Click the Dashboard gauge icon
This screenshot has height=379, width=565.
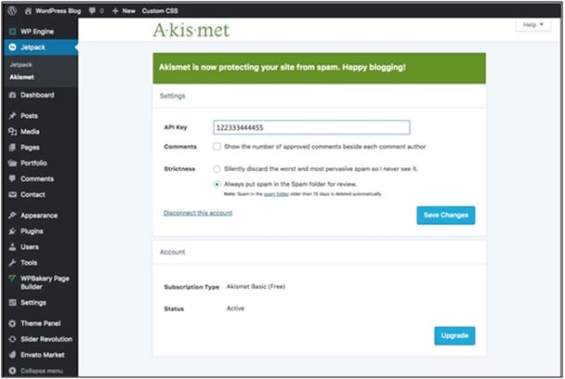13,95
